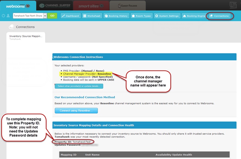Click Select other provider(s) or update details button
This screenshot has height=159, width=241.
79,86
